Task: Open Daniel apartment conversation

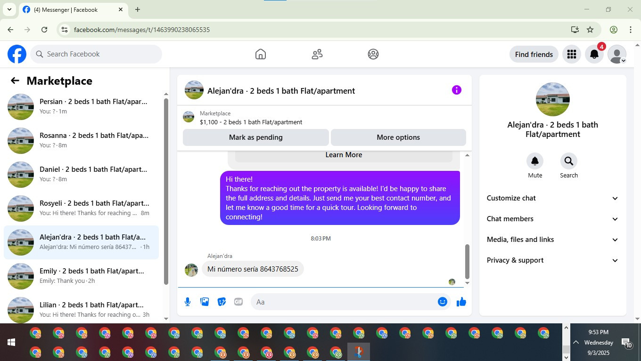Action: tap(81, 175)
